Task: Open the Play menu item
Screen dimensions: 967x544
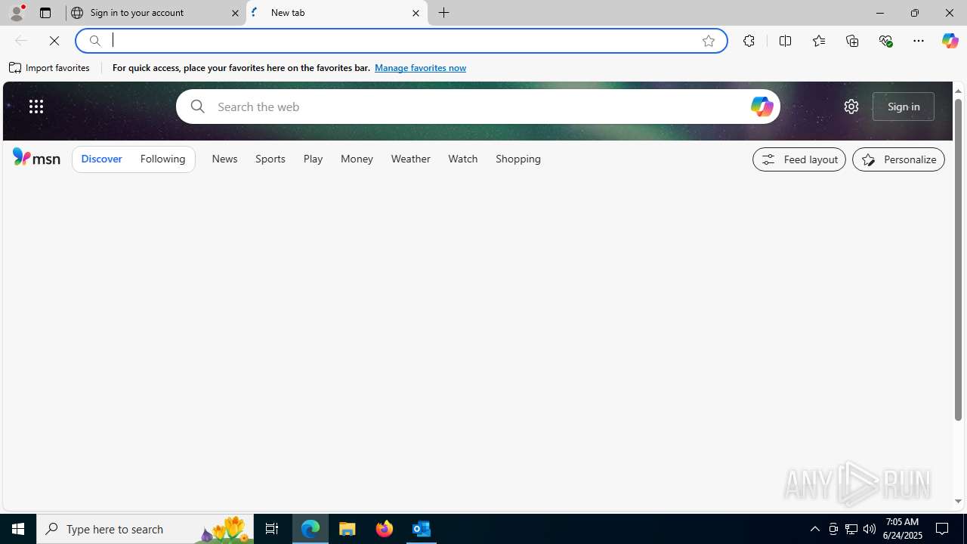Action: point(313,159)
